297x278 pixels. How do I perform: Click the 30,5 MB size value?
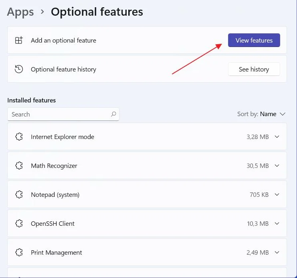[258, 166]
